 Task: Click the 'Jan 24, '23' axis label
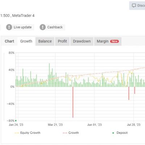(x=16, y=125)
